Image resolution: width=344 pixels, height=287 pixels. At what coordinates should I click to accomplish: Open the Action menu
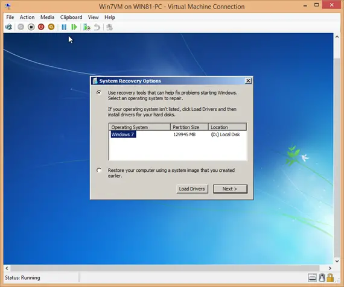(27, 17)
